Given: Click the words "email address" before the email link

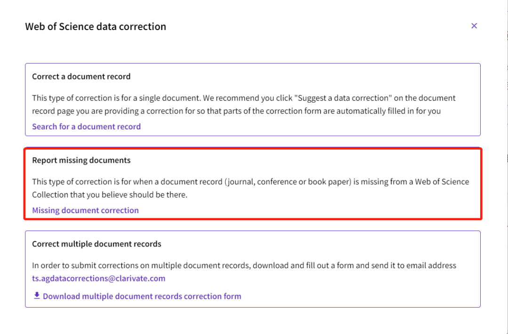Looking at the screenshot, I should (x=433, y=265).
